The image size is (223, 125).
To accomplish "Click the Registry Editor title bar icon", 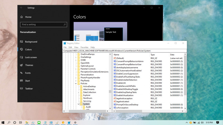I will (x=65, y=43).
